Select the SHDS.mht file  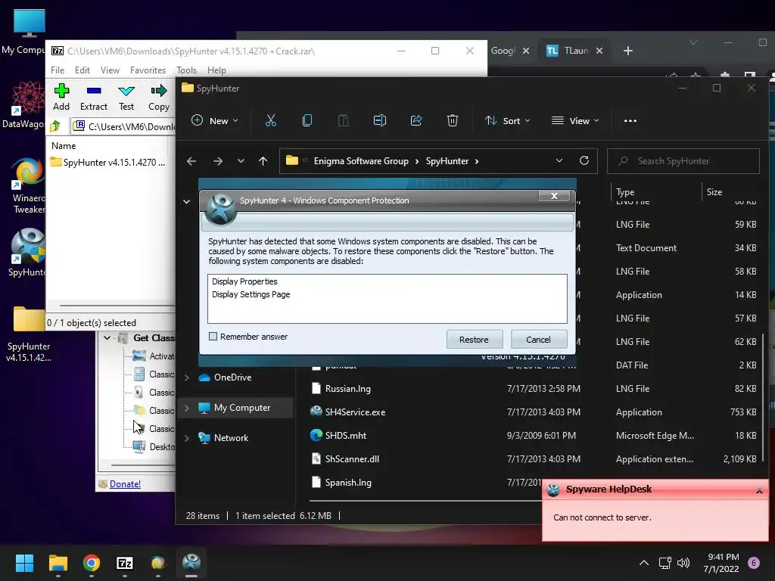345,436
